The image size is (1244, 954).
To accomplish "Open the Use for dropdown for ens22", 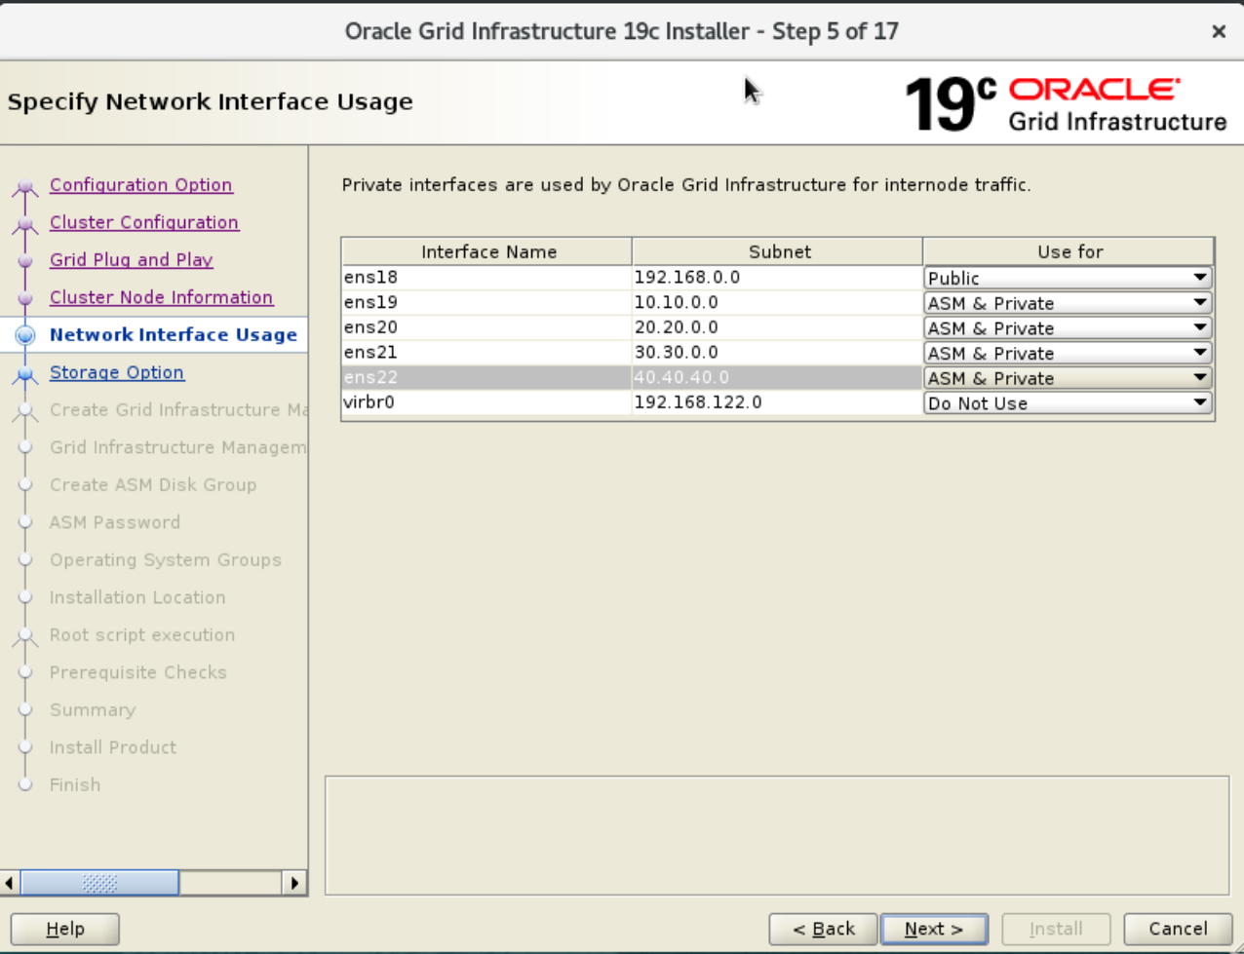I will 1068,378.
